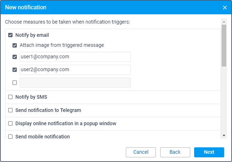Image resolution: width=232 pixels, height=162 pixels.
Task: Go Back to previous step
Action: click(175, 152)
